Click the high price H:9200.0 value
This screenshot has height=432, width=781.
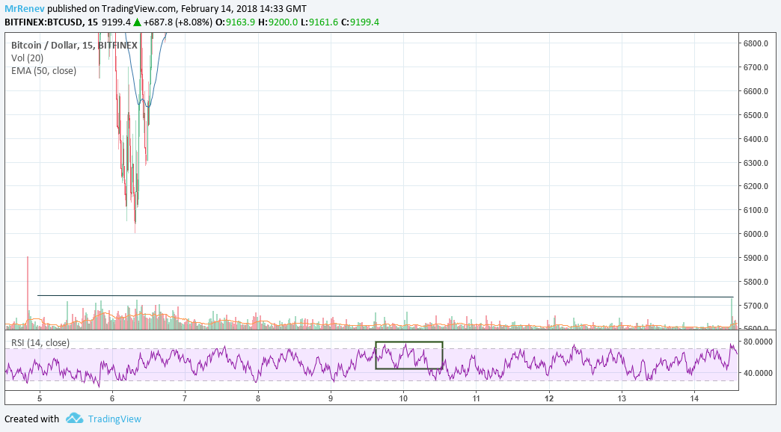278,22
